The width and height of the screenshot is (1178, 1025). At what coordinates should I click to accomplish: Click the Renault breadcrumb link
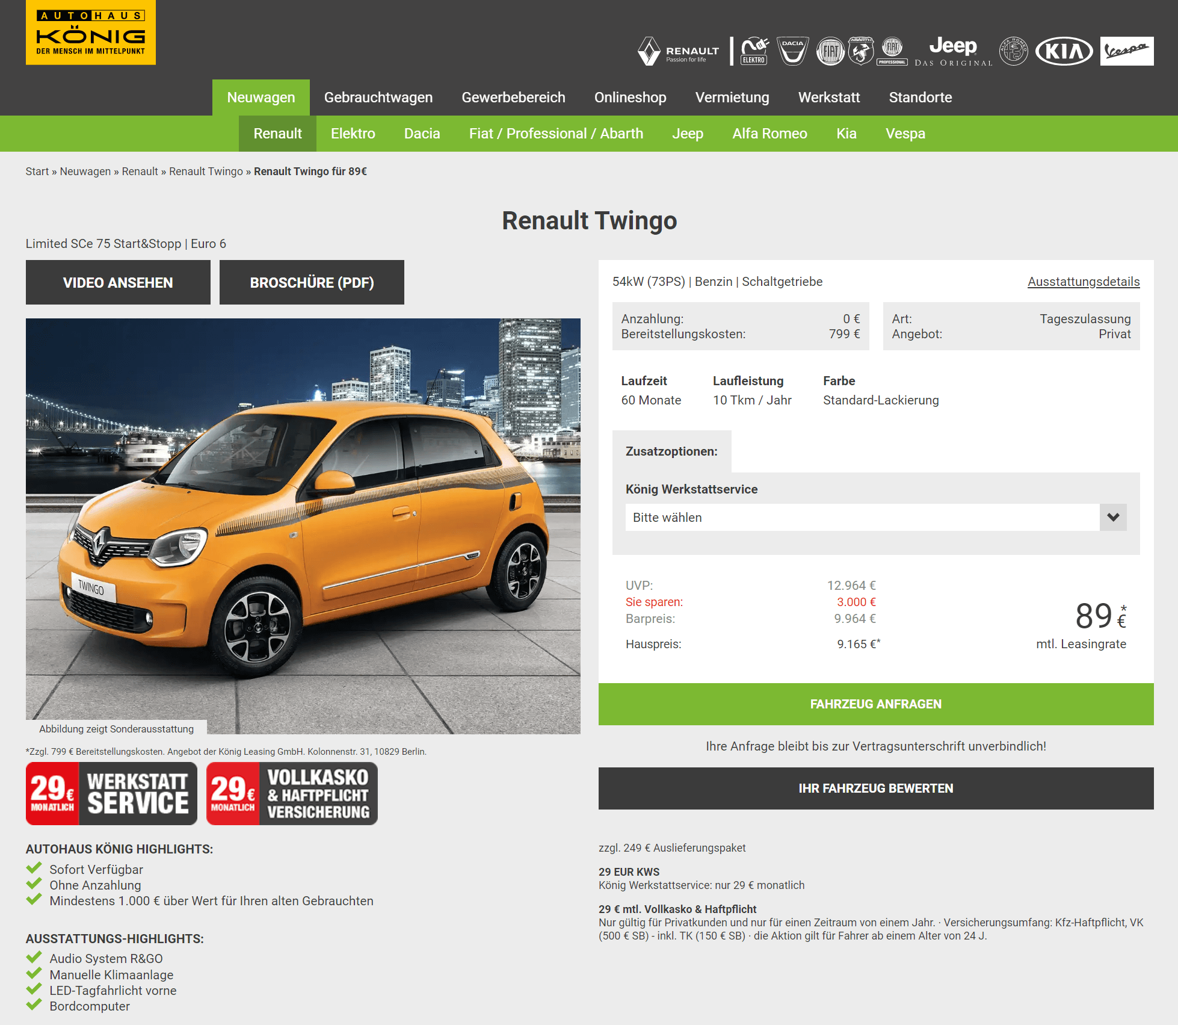[140, 172]
